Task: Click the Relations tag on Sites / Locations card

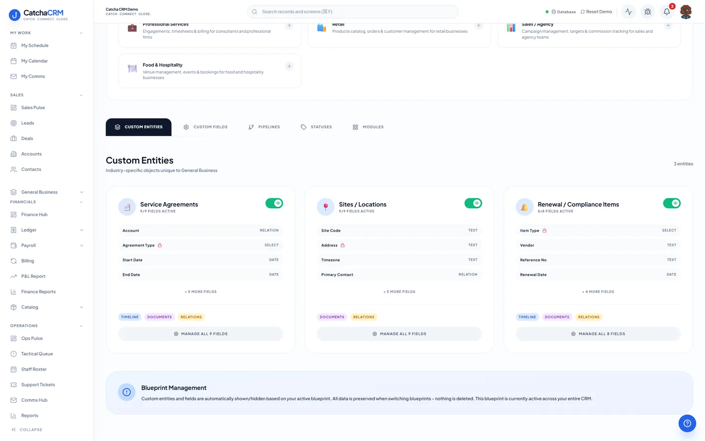Action: [x=364, y=317]
